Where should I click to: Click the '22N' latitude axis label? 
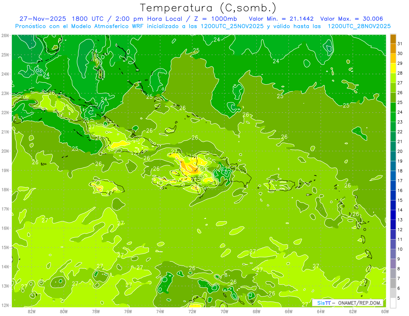tap(5, 112)
